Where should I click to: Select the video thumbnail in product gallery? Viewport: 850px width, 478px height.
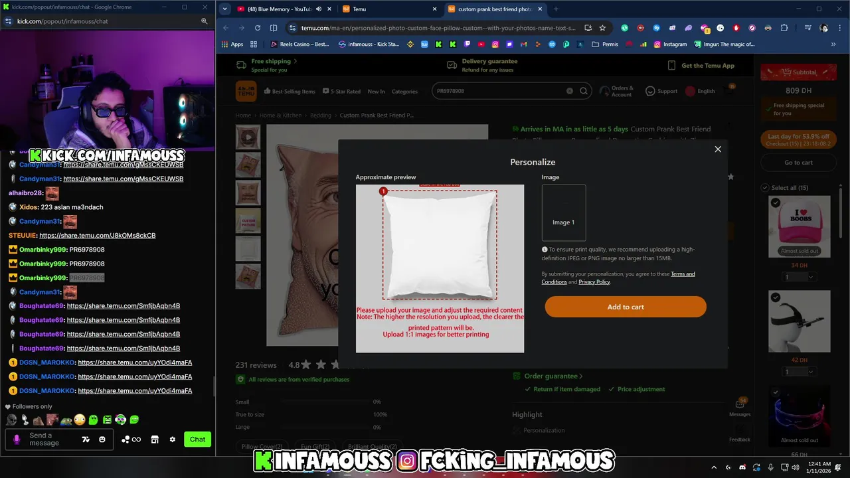point(248,137)
